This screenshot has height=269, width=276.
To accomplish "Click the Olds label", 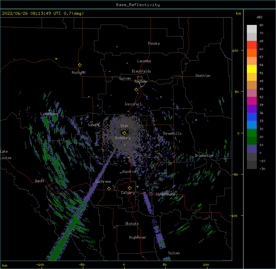I will tap(124, 126).
